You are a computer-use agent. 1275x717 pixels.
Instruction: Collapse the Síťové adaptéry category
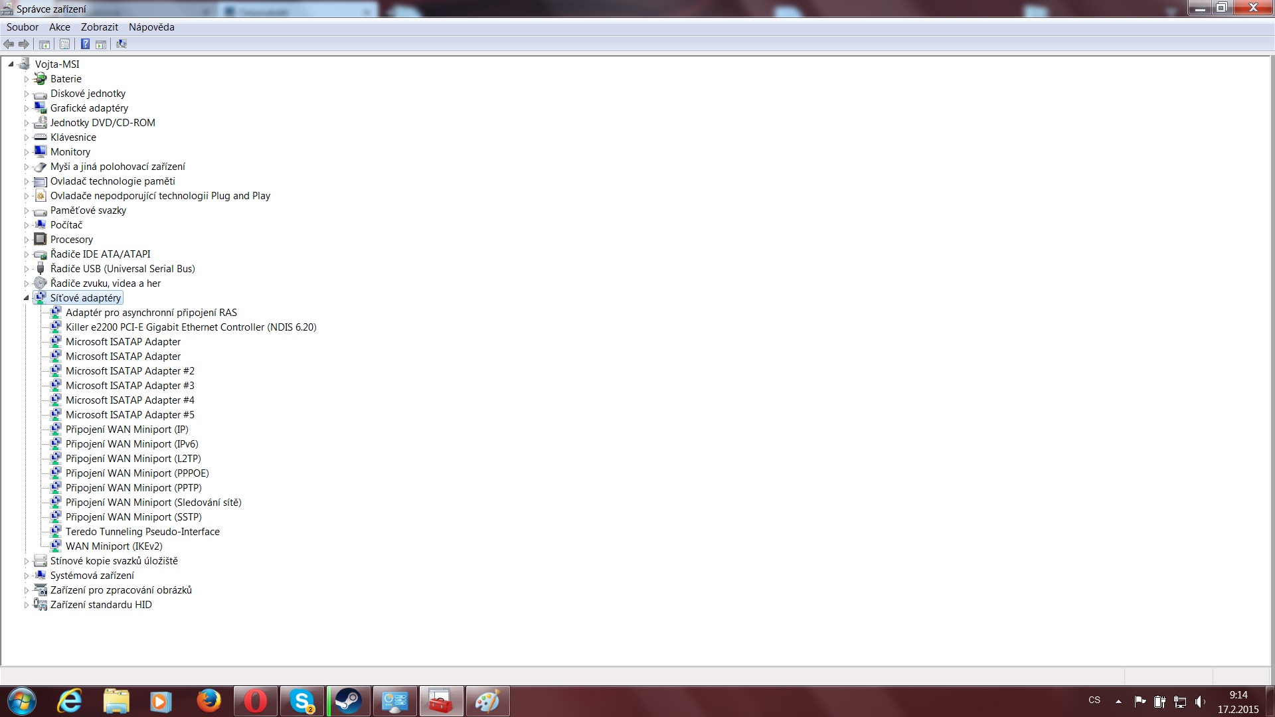click(x=27, y=298)
